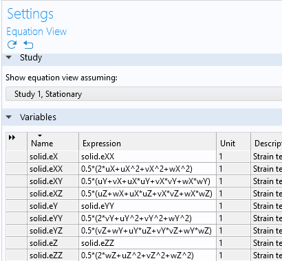This screenshot has height=261, width=282.
Task: Select the solid.eZZ name cell
Action: tap(53, 256)
